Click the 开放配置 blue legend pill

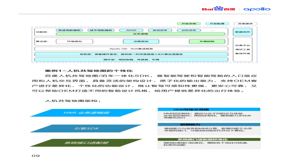point(217,24)
